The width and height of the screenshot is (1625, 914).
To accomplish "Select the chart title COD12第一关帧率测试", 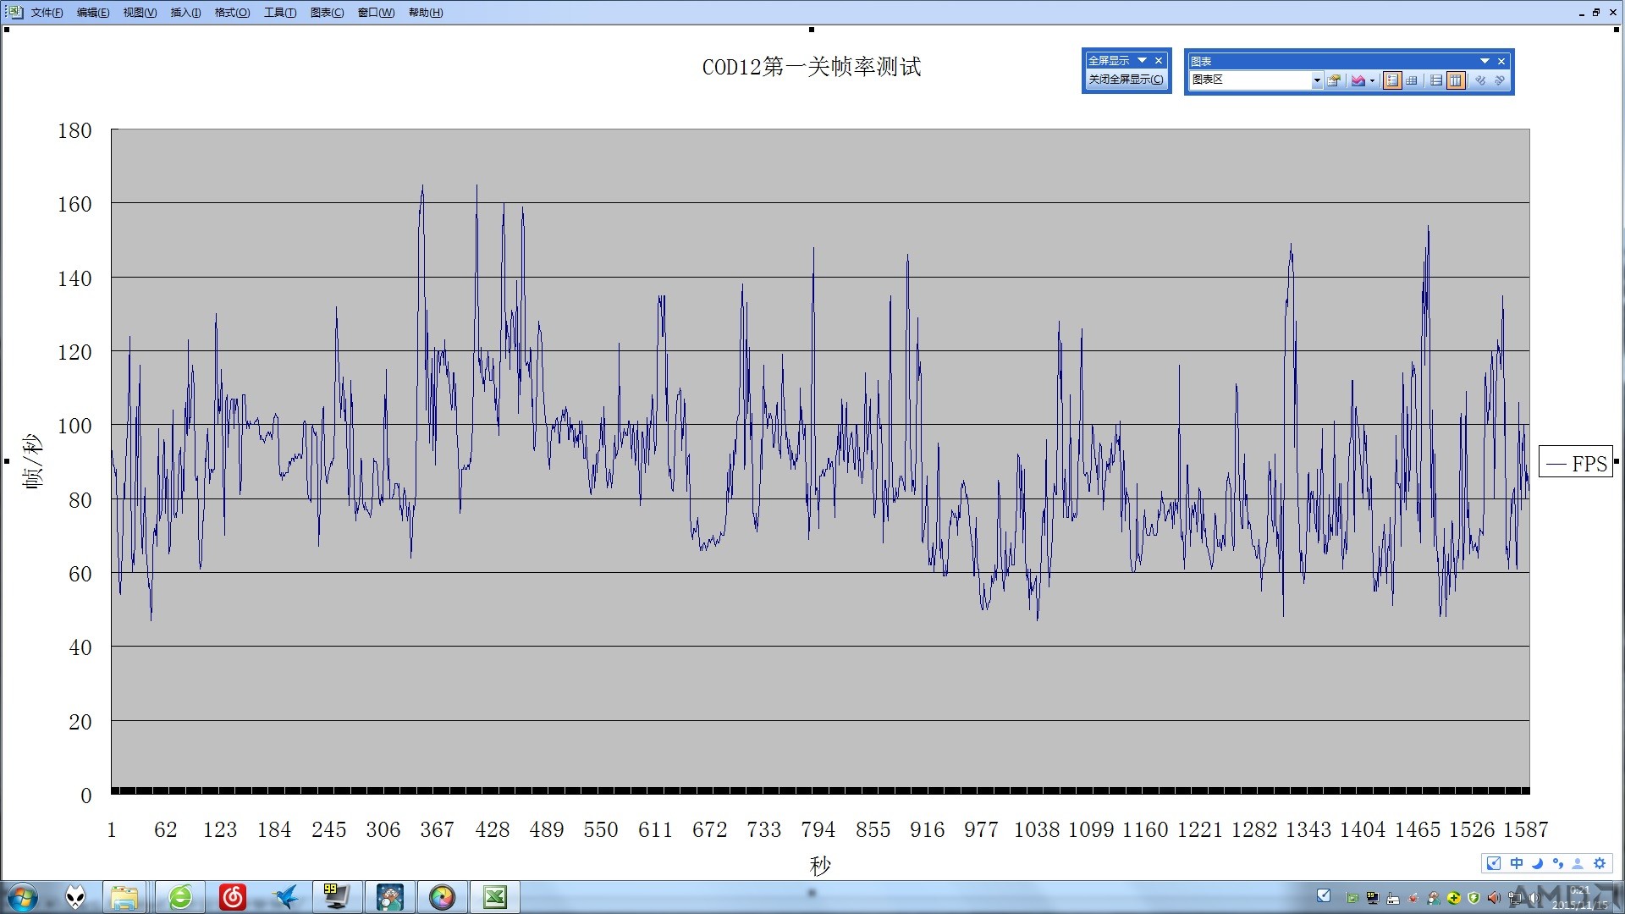I will [x=812, y=67].
